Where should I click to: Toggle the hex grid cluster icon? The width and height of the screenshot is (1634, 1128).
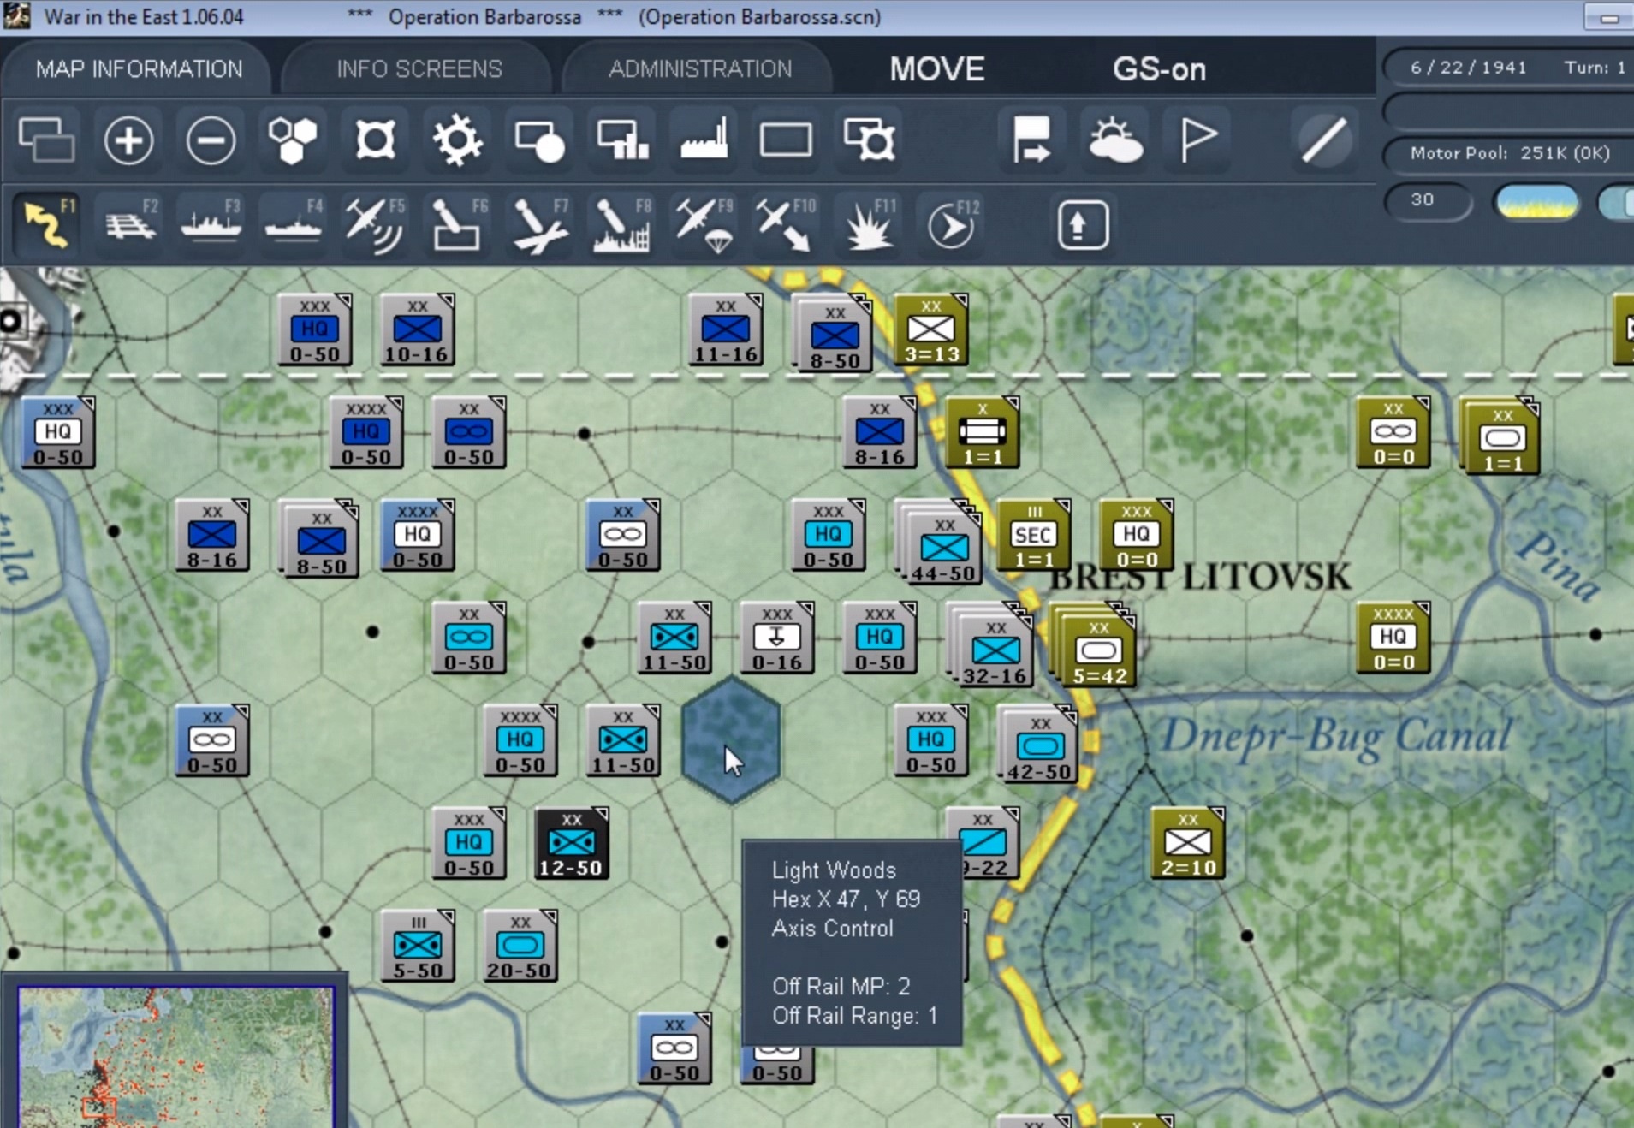[293, 140]
